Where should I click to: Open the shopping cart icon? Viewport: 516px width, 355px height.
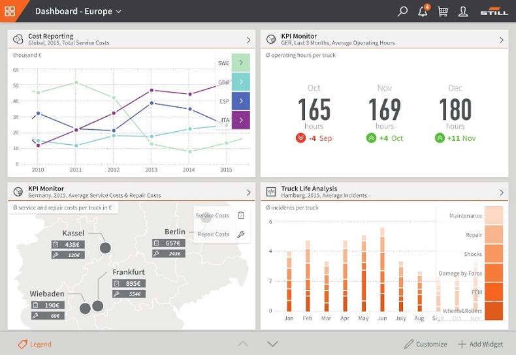443,11
